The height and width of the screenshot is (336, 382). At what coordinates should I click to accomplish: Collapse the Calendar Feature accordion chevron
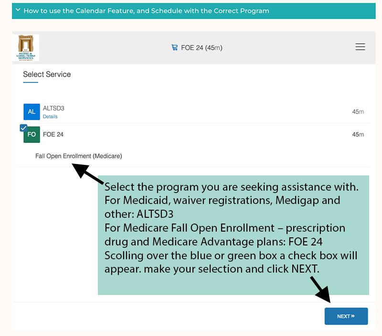click(x=18, y=10)
